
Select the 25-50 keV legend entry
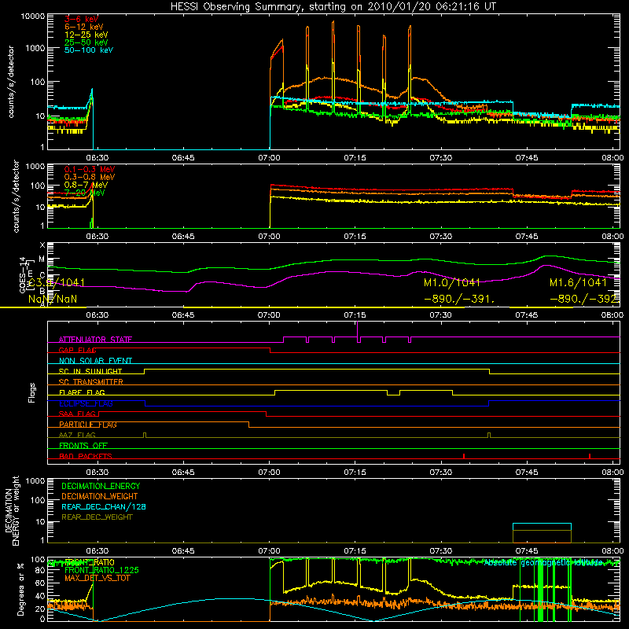pos(86,42)
